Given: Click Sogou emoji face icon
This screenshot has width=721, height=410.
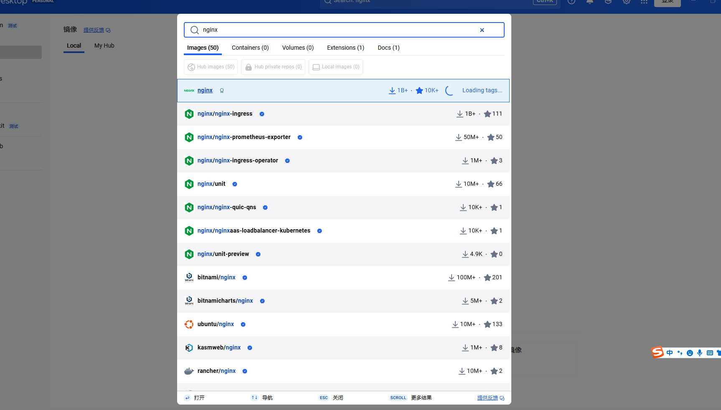Looking at the screenshot, I should coord(690,353).
